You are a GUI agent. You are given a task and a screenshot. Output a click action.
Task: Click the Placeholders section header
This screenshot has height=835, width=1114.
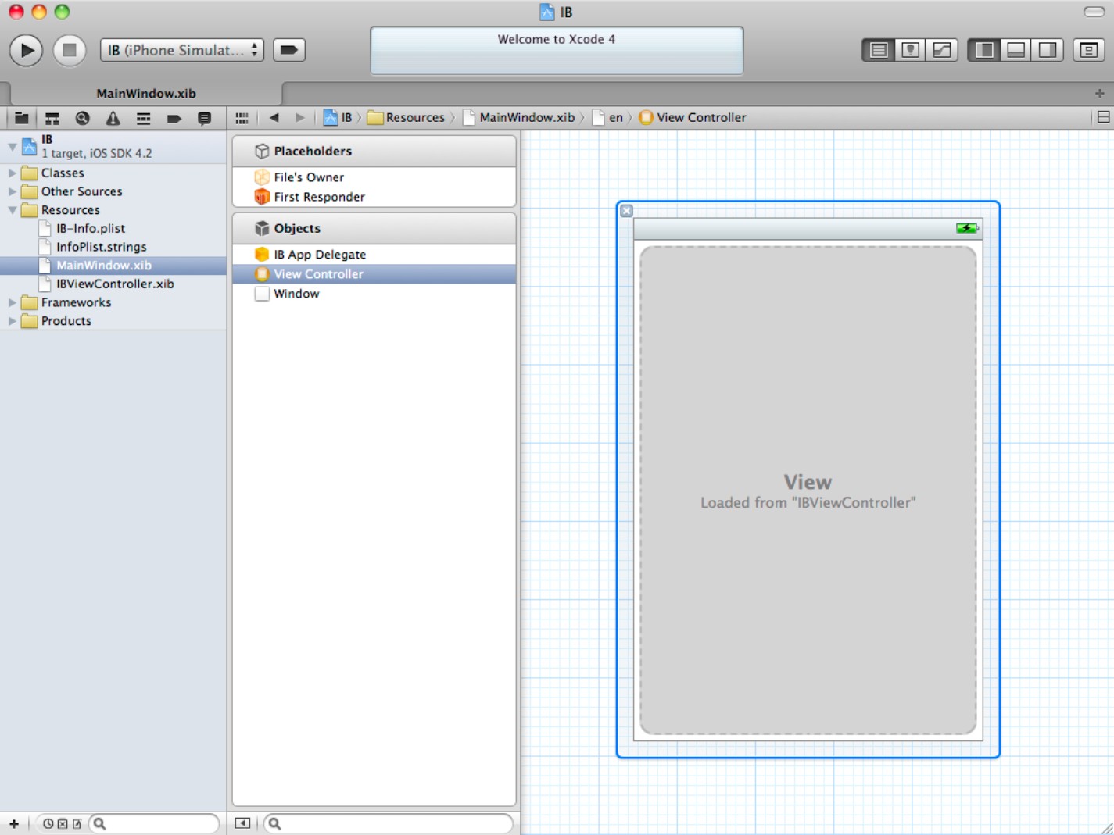point(374,151)
